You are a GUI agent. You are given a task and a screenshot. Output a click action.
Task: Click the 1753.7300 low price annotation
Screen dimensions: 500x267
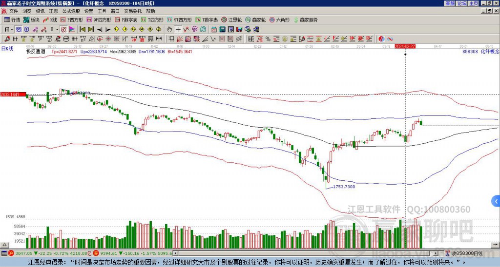(x=344, y=187)
